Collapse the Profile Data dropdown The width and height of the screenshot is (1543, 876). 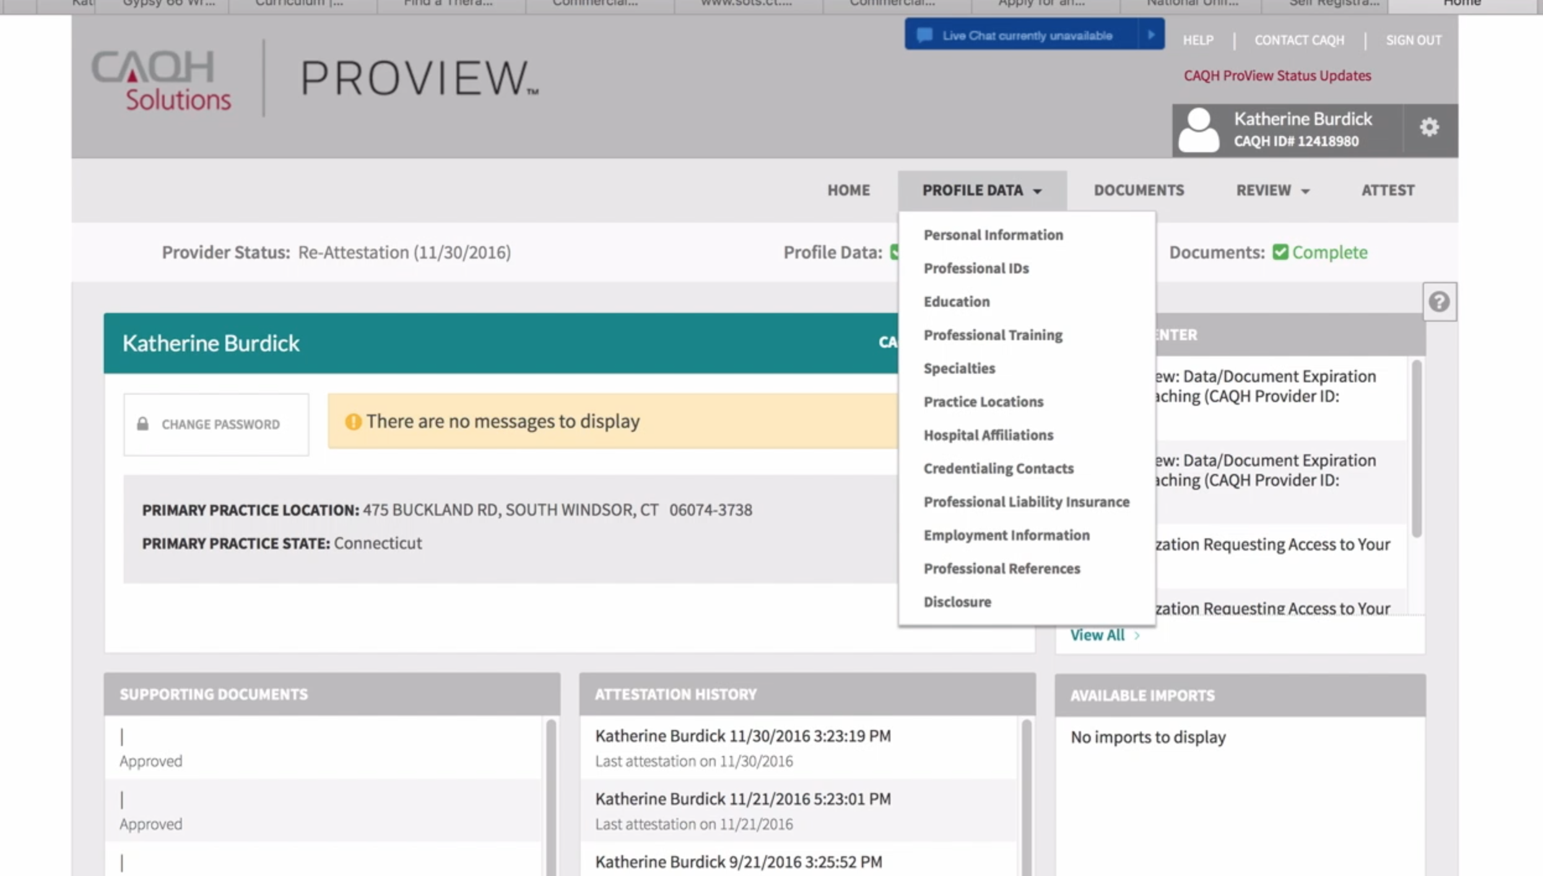tap(982, 191)
